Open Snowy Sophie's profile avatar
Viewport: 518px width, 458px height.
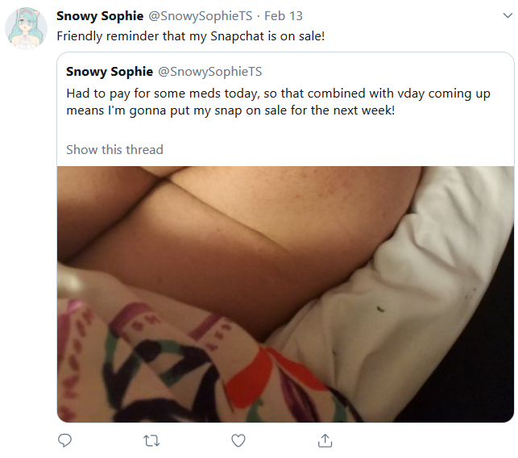(x=26, y=28)
